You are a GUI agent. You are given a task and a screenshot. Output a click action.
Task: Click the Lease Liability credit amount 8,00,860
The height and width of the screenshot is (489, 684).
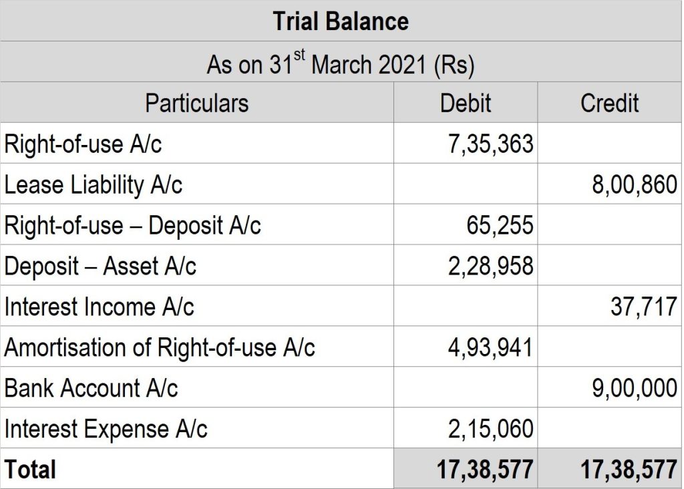coord(634,185)
